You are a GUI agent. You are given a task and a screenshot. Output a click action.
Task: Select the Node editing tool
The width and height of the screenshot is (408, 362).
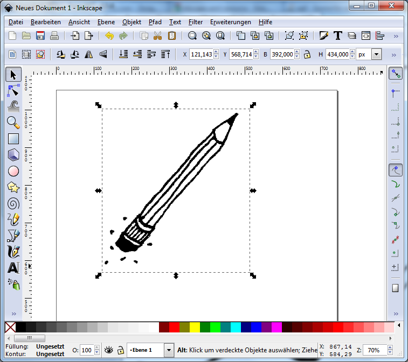[x=13, y=91]
